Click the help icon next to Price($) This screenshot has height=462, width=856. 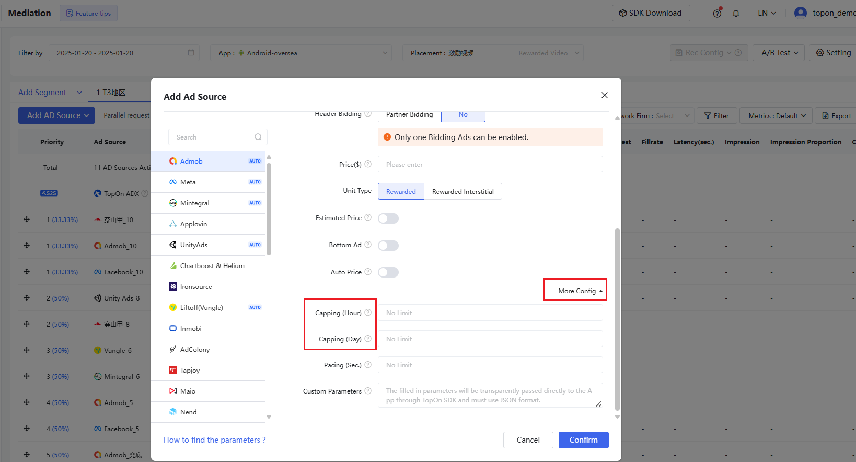click(368, 164)
